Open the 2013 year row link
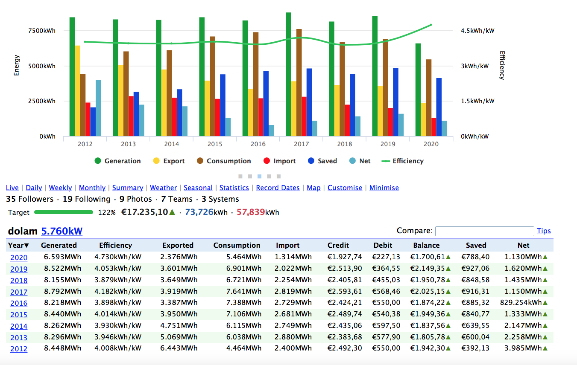The image size is (577, 365). click(19, 338)
